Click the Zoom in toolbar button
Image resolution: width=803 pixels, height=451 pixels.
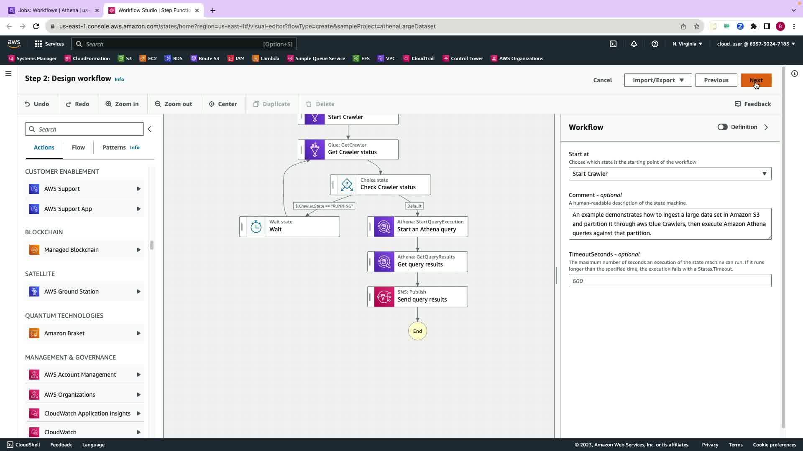tap(122, 104)
